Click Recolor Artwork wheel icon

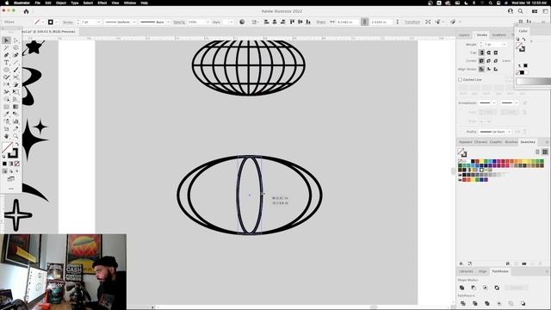click(x=242, y=22)
